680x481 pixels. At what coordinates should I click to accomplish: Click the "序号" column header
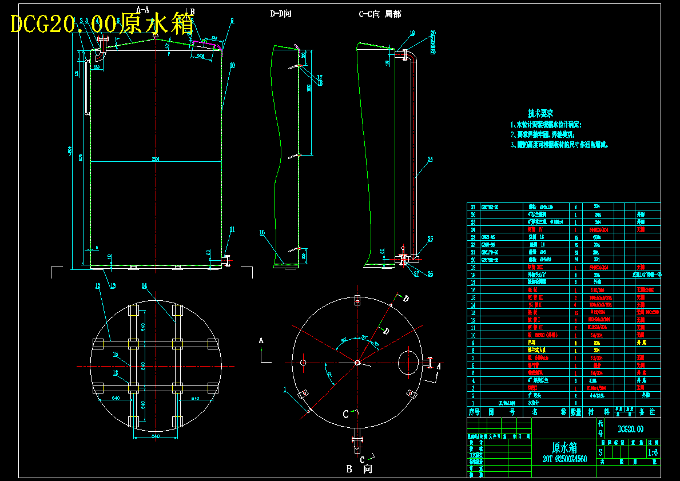coord(474,412)
